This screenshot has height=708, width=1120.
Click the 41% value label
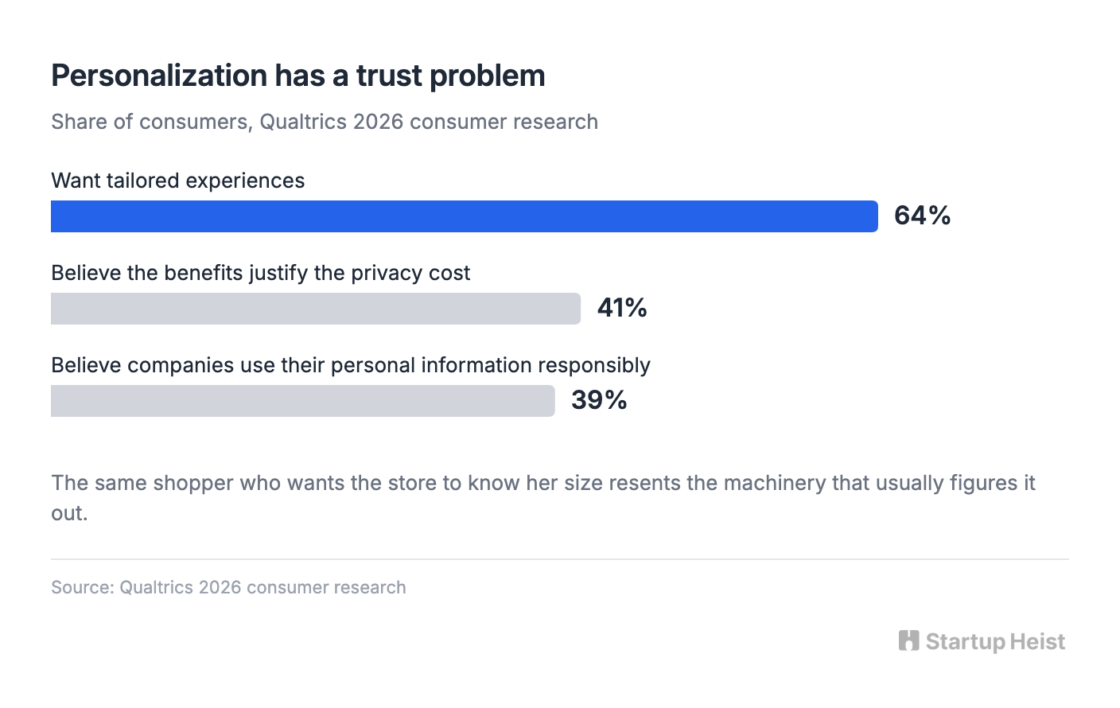coord(622,308)
